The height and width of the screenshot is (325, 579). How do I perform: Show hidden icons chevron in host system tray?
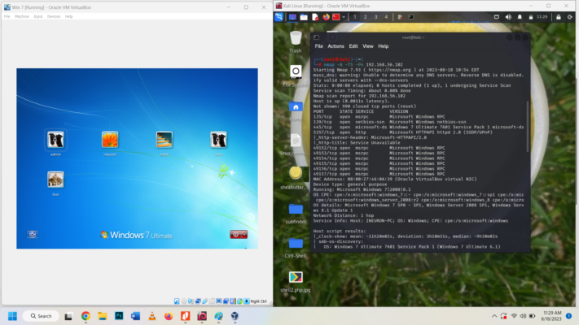coord(494,316)
